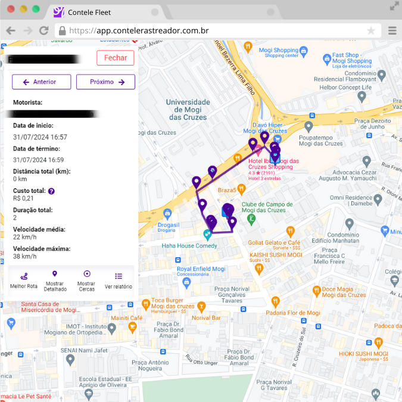Click the Custo total help icon

coord(51,191)
